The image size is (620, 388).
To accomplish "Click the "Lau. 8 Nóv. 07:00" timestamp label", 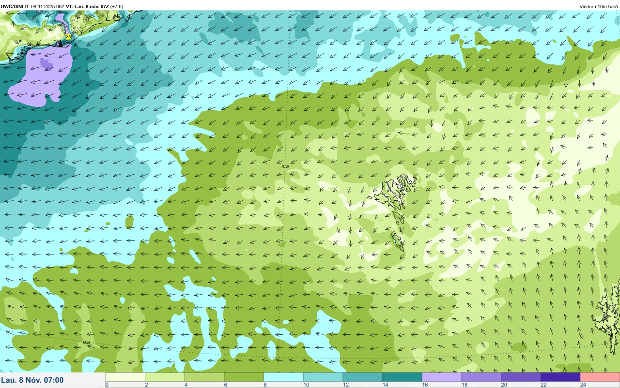I will pos(32,380).
